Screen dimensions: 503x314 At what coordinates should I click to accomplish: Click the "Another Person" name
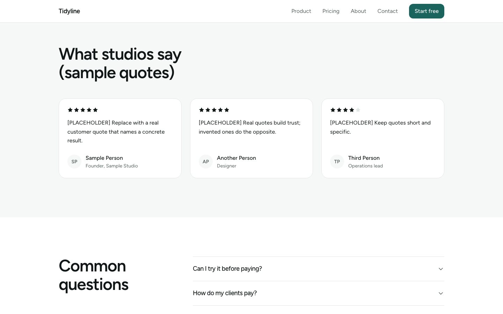pyautogui.click(x=236, y=158)
